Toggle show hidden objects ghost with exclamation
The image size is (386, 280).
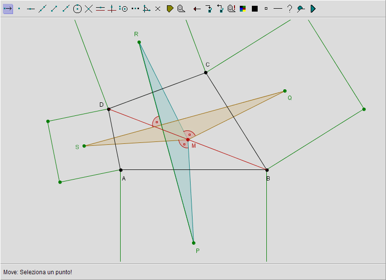[x=232, y=9]
